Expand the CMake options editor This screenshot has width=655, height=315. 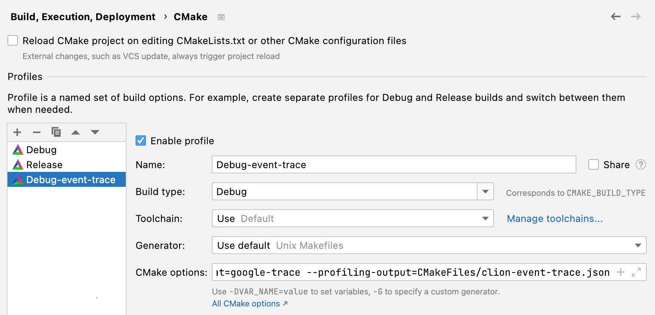(x=636, y=272)
